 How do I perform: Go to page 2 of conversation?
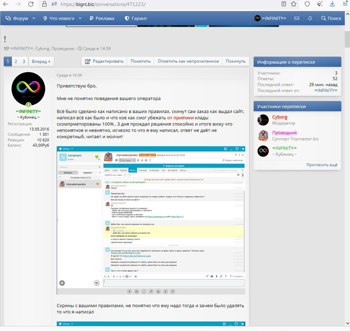point(16,61)
